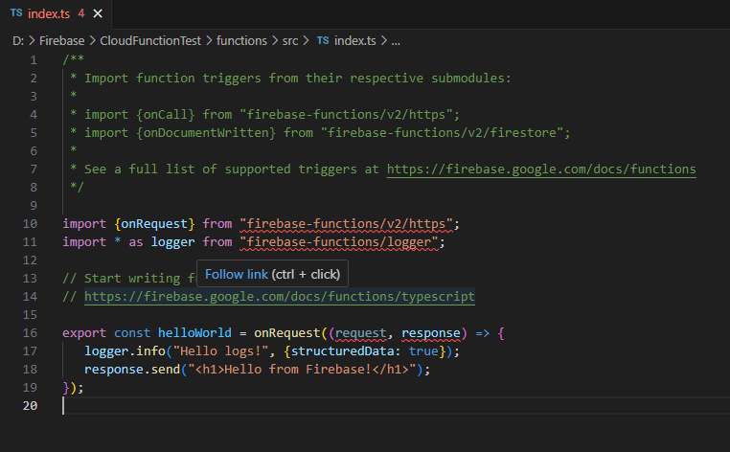Click the response parameter on line 16
The height and width of the screenshot is (452, 730).
pos(431,333)
